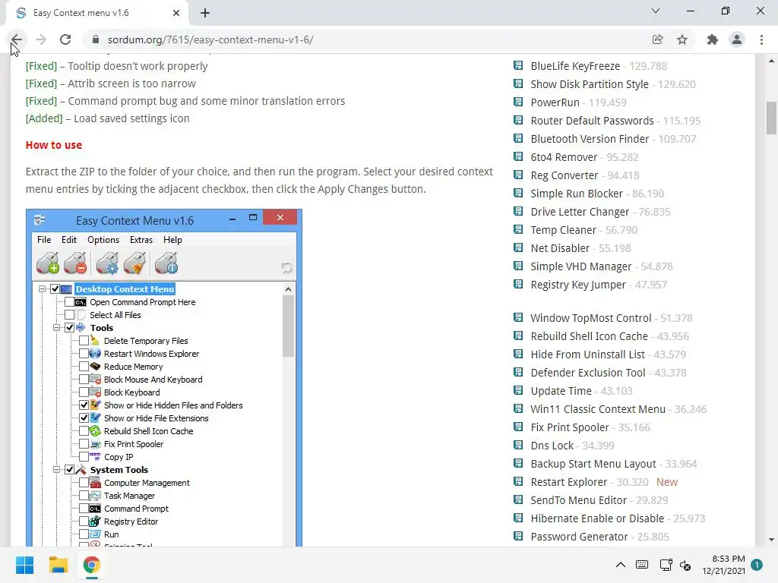Open the Win11 Classic Context Menu link

click(598, 409)
